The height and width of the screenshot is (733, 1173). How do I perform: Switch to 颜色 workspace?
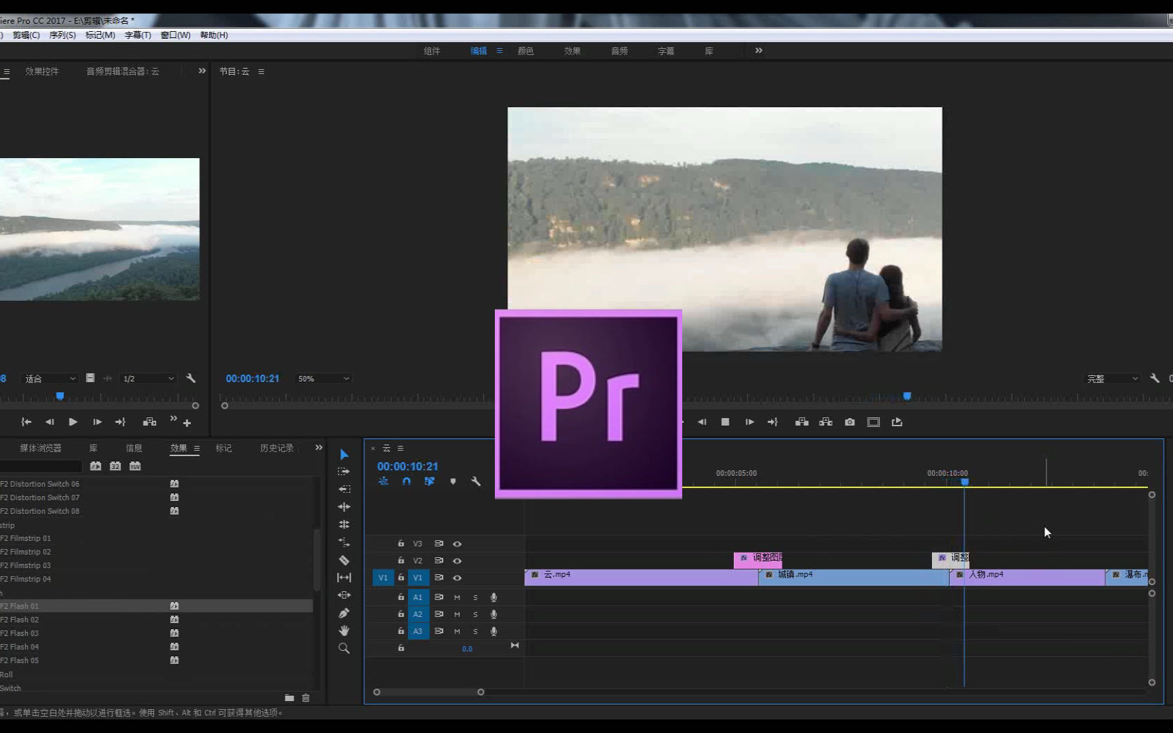tap(525, 51)
